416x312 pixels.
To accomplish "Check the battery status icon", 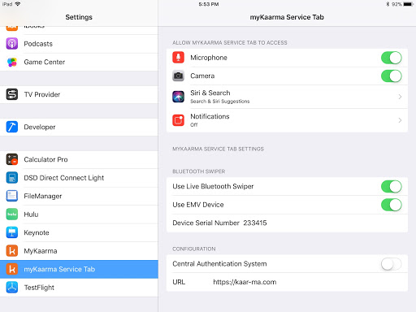I will tap(408, 4).
